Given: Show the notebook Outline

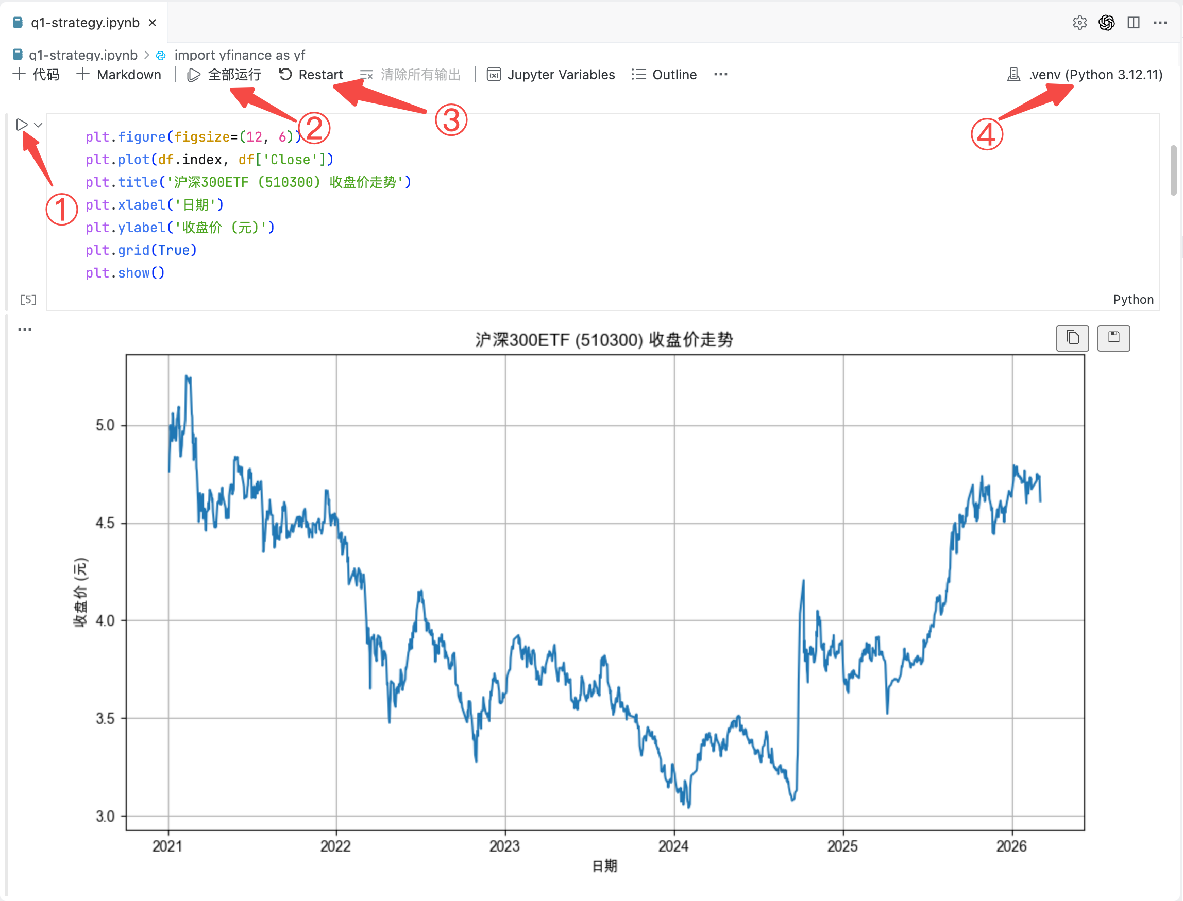Looking at the screenshot, I should tap(664, 75).
